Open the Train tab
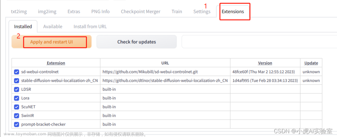This screenshot has height=137, width=337. pos(177,11)
